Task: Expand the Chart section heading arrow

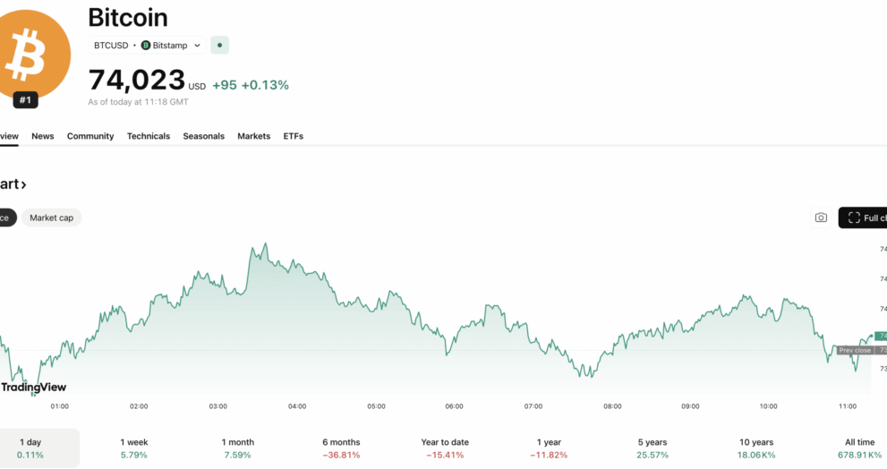Action: click(22, 184)
